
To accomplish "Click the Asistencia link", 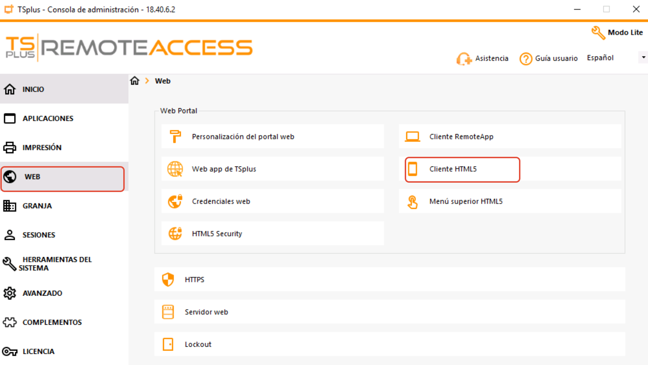I will coord(492,58).
